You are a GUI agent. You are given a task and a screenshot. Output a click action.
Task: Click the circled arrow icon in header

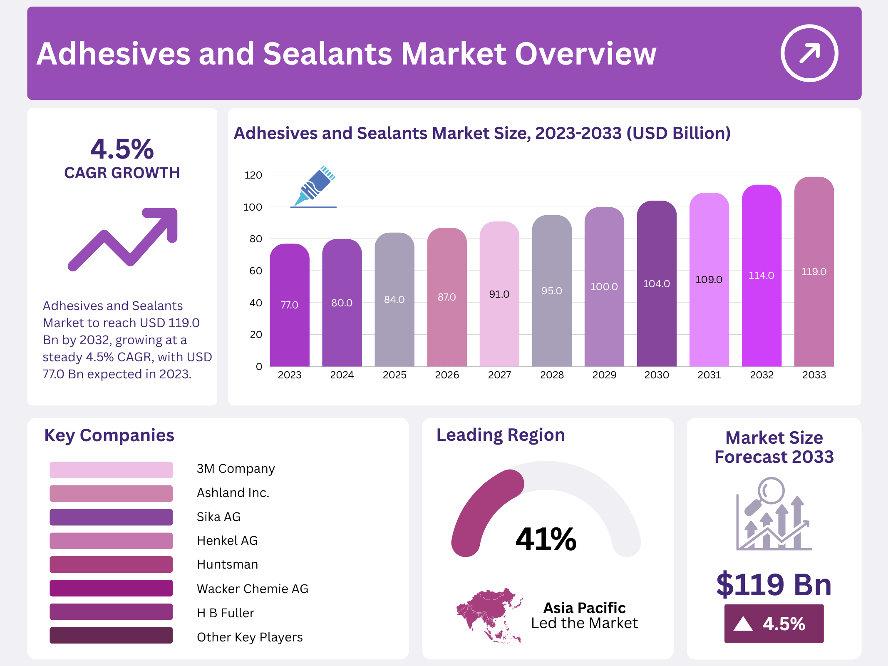click(809, 53)
